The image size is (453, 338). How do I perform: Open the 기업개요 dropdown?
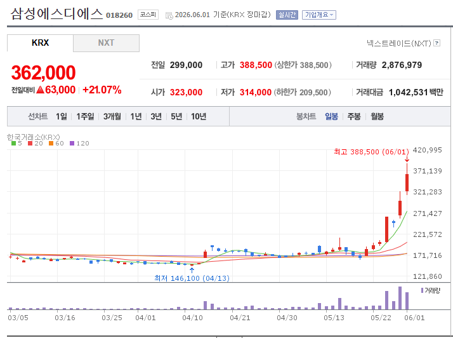[319, 15]
